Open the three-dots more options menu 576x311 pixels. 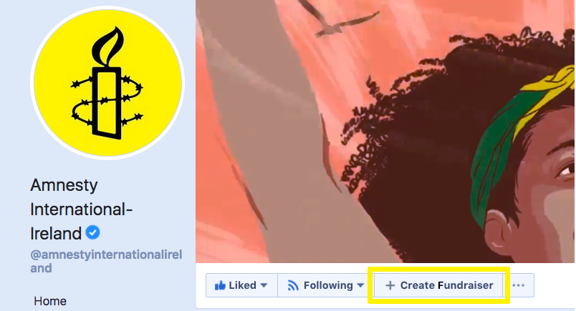point(518,285)
